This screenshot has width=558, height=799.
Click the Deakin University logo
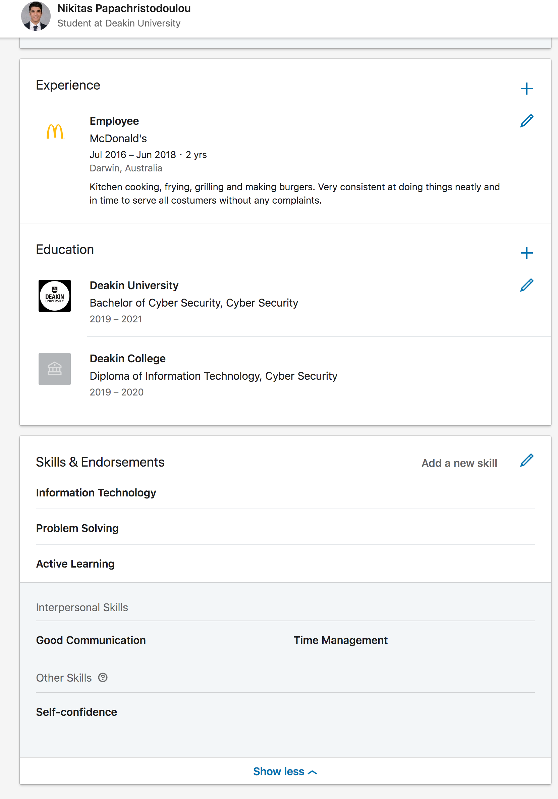(x=55, y=296)
